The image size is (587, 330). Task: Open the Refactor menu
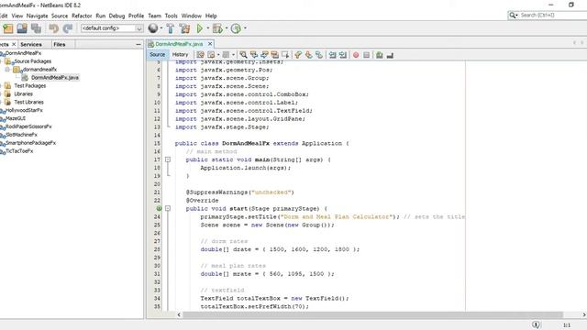click(82, 16)
